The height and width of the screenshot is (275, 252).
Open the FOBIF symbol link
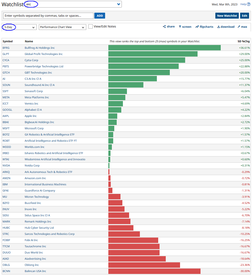point(6,240)
